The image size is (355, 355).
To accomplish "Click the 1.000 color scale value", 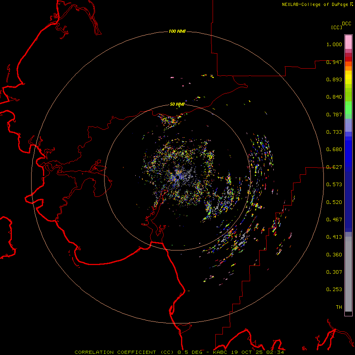I will (334, 44).
